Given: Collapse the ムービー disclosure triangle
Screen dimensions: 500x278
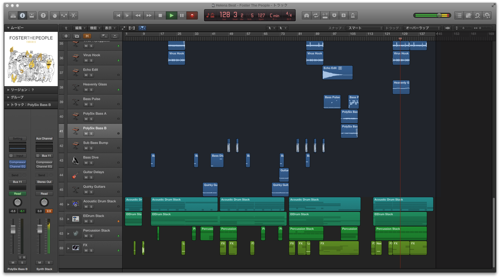Looking at the screenshot, I should (8, 28).
